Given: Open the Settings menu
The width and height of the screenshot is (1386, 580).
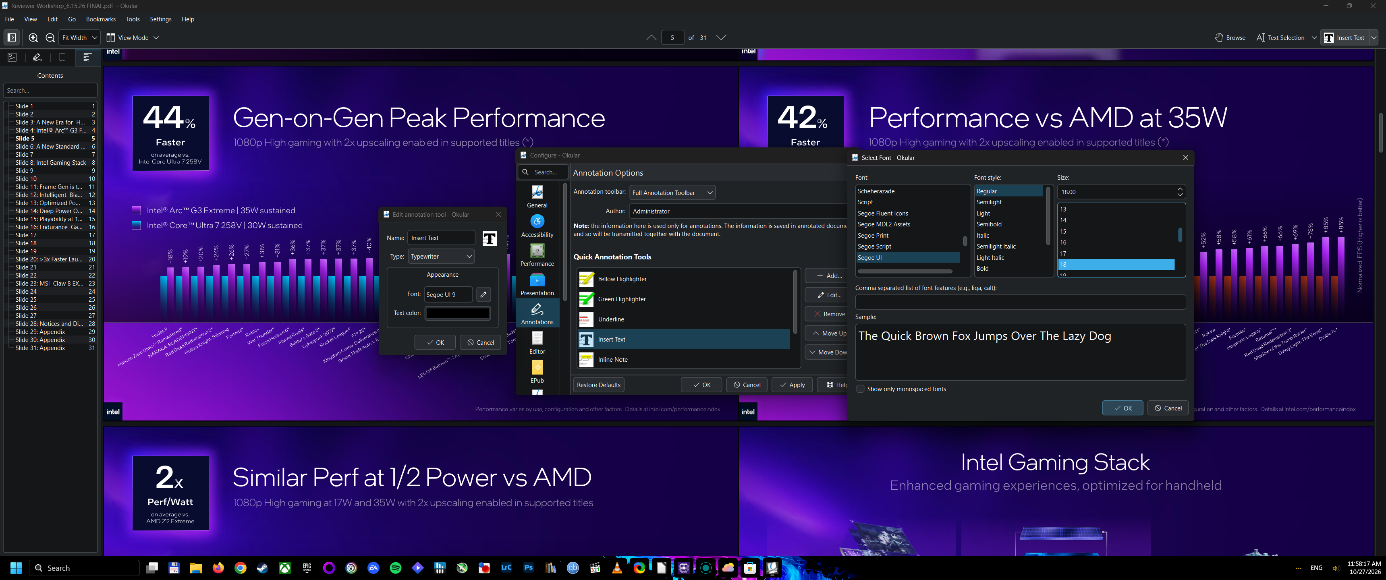Looking at the screenshot, I should (160, 19).
